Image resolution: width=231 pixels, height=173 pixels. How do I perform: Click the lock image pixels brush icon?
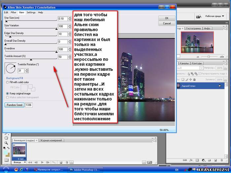click(187, 80)
